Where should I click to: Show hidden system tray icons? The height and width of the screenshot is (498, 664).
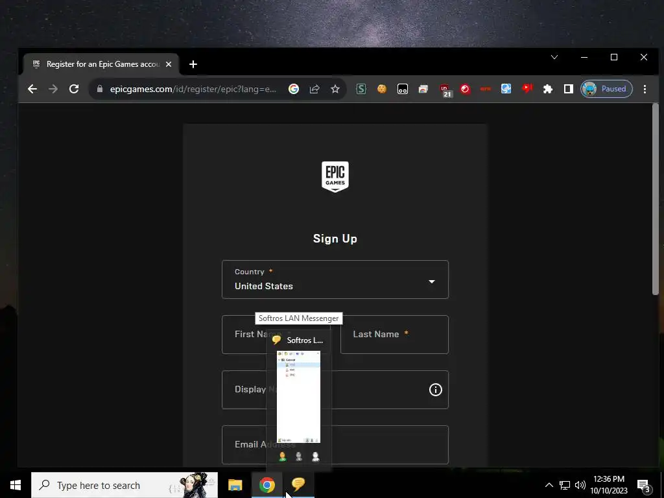(549, 485)
